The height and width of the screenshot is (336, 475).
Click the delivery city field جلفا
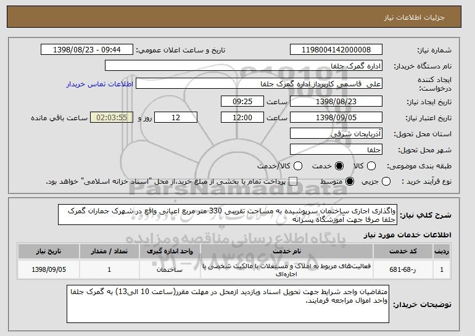[x=336, y=150]
